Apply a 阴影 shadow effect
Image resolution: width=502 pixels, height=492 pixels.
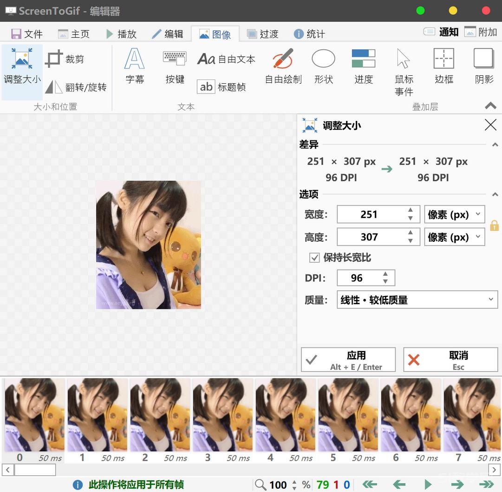tap(483, 65)
